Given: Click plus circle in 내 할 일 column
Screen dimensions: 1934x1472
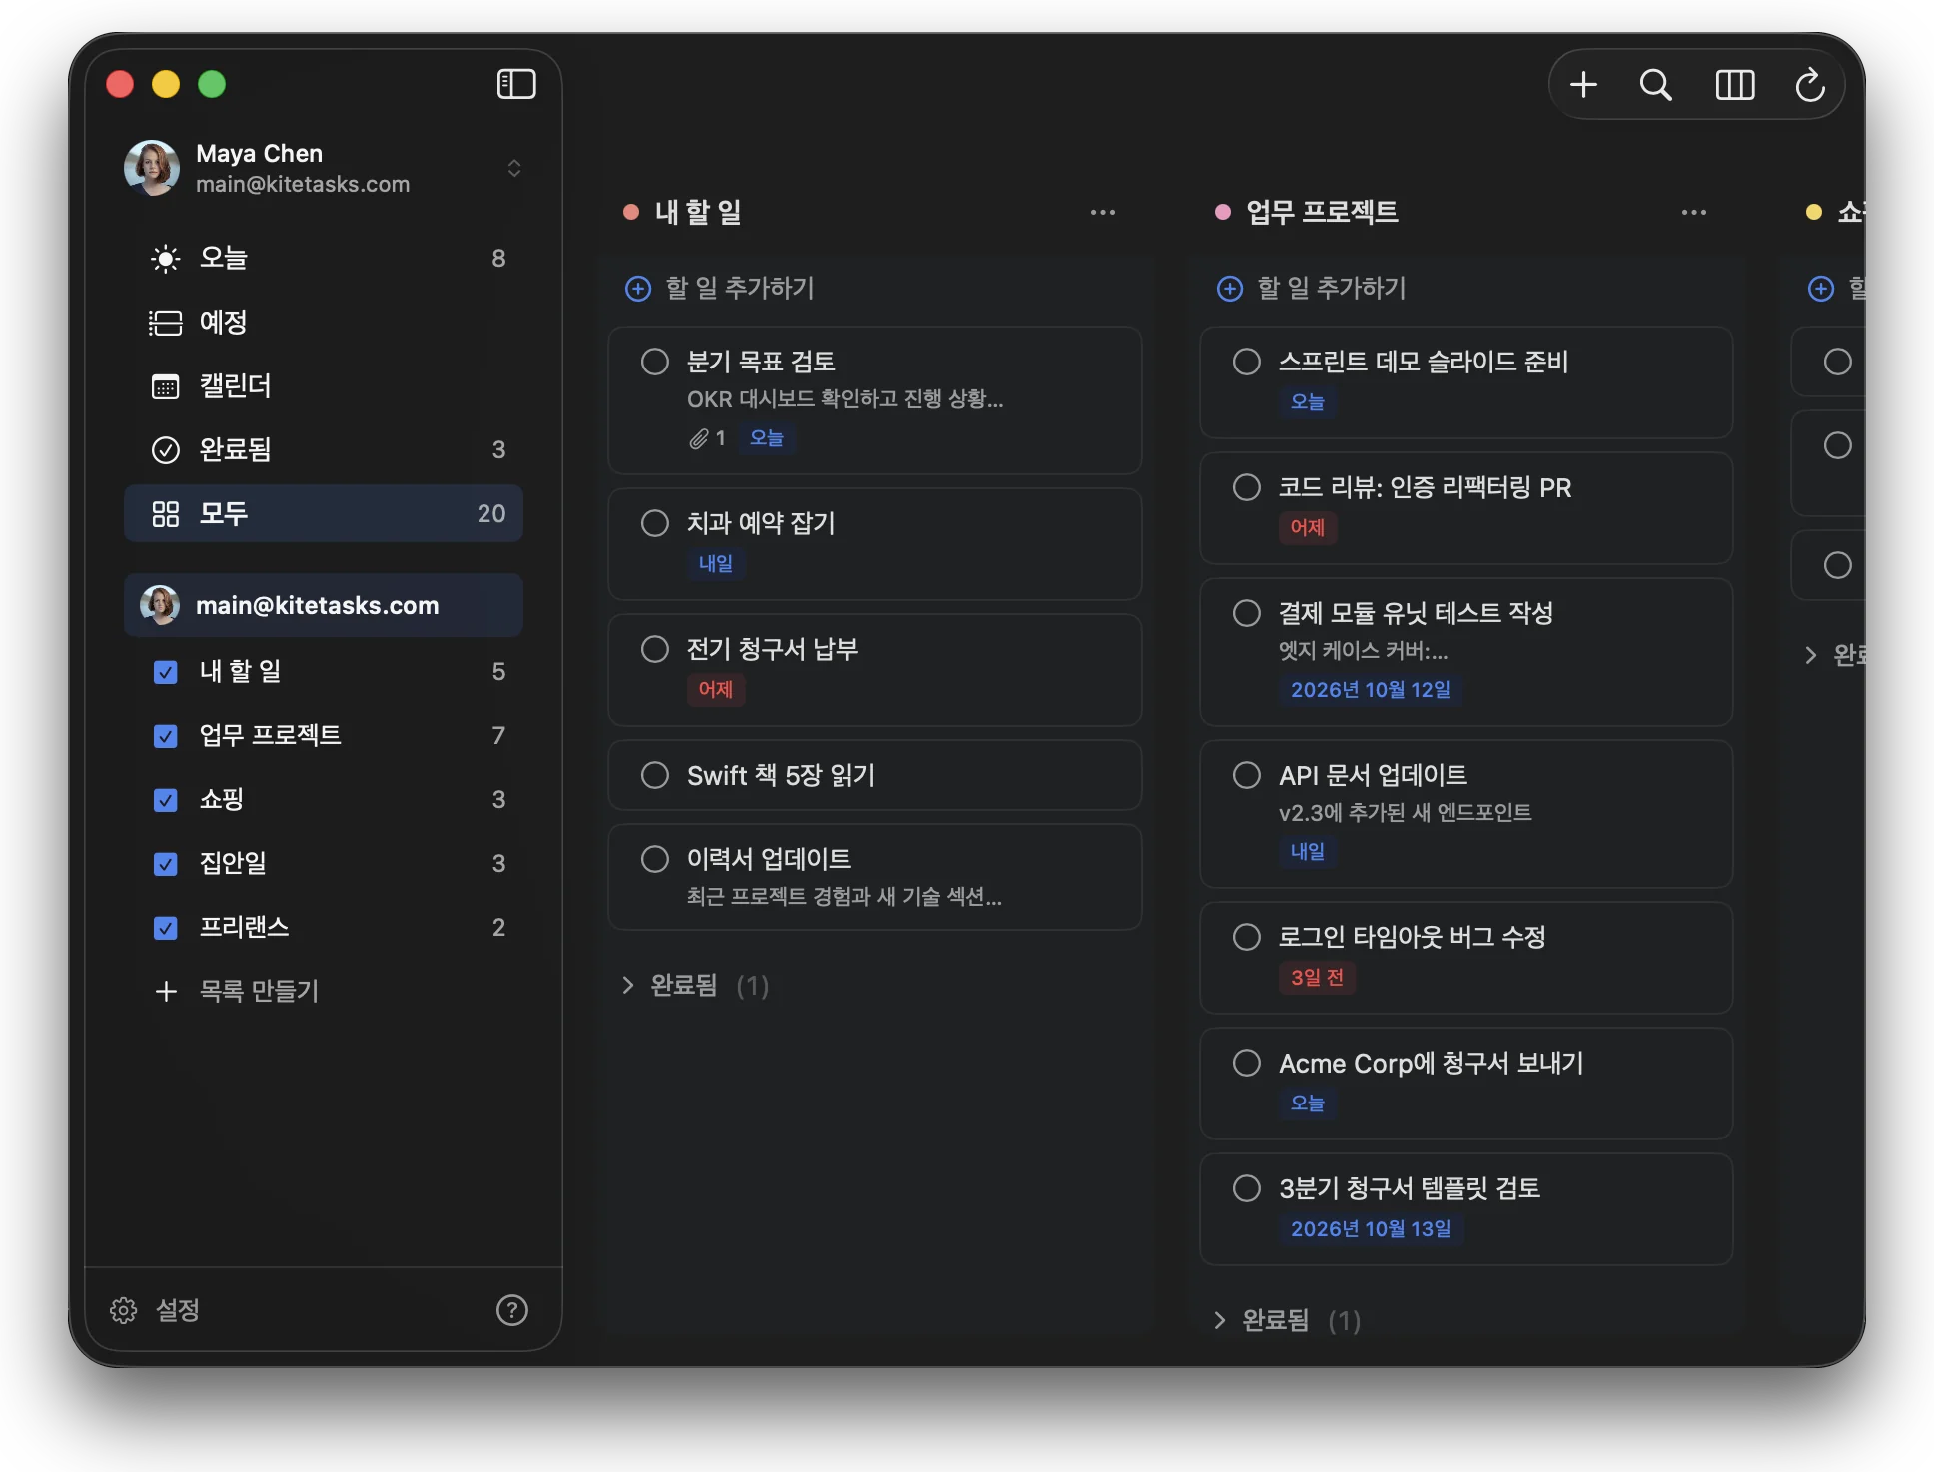Looking at the screenshot, I should 638,289.
